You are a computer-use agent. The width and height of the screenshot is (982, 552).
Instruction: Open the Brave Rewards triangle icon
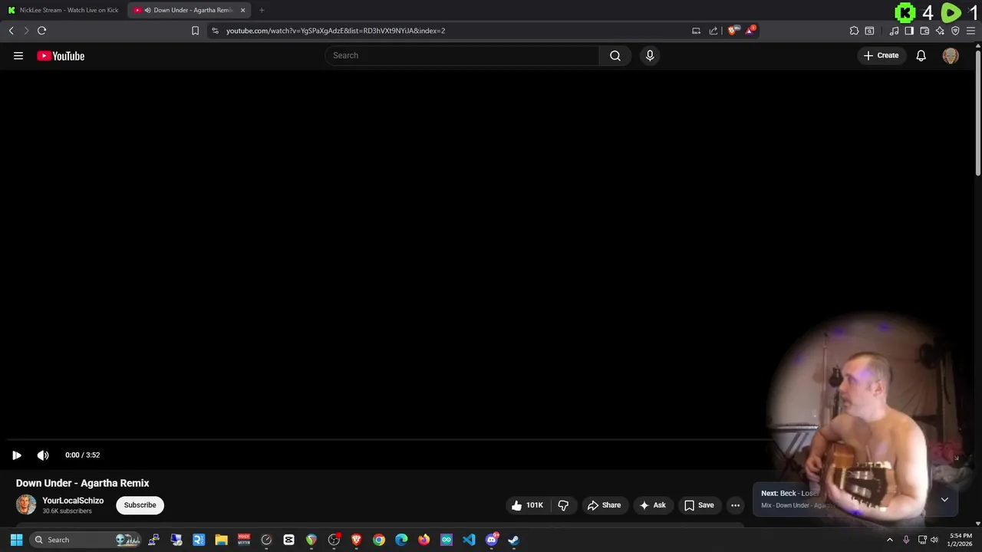click(750, 31)
